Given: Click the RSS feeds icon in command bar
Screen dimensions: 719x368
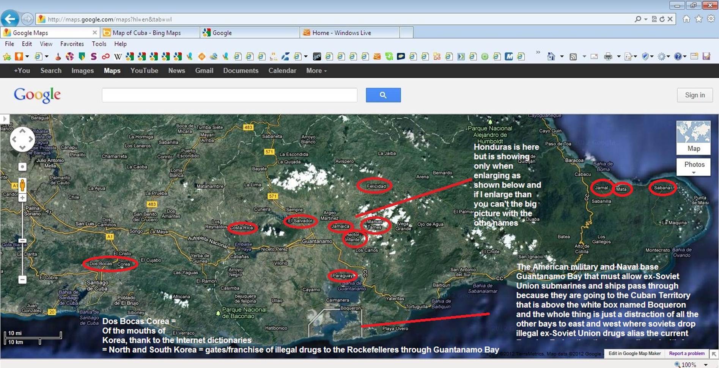Looking at the screenshot, I should point(573,57).
